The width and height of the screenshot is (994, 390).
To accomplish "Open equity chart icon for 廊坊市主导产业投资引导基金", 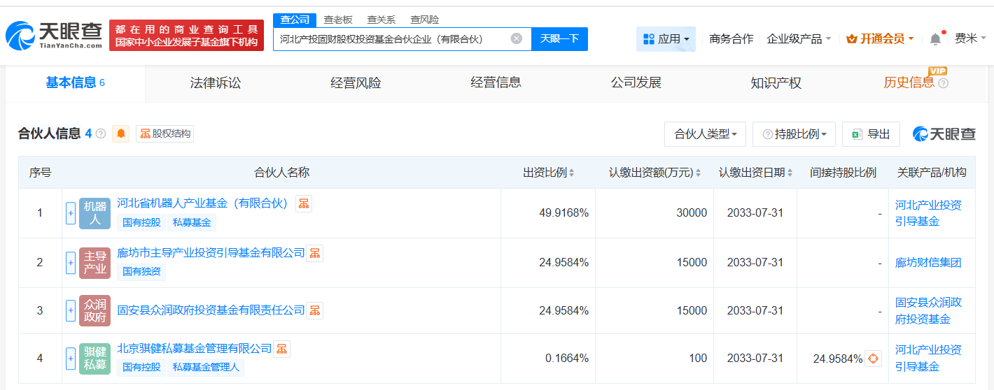I will click(x=315, y=253).
